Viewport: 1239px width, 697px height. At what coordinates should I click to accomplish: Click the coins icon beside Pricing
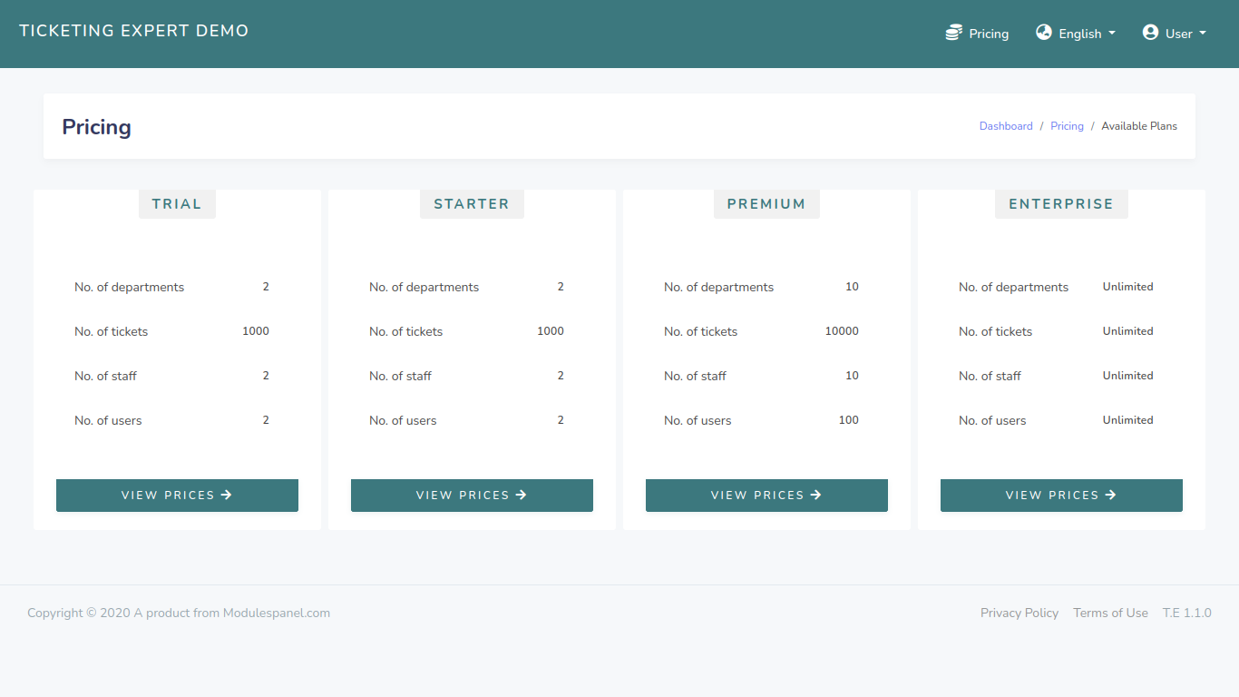(x=952, y=32)
